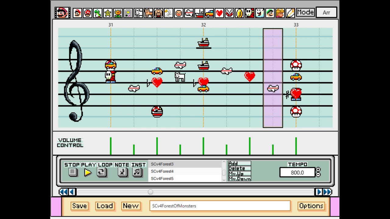Viewport: 390px width, 219px height.
Task: Select the Heart instrument in the toolbar
Action: pyautogui.click(x=219, y=13)
